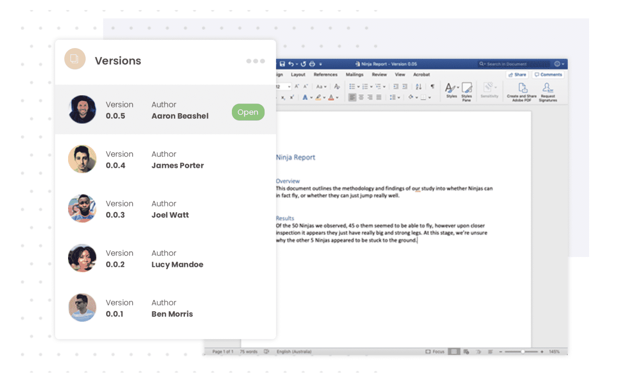
Task: Open the Styles dropdown arrow
Action: tap(458, 87)
